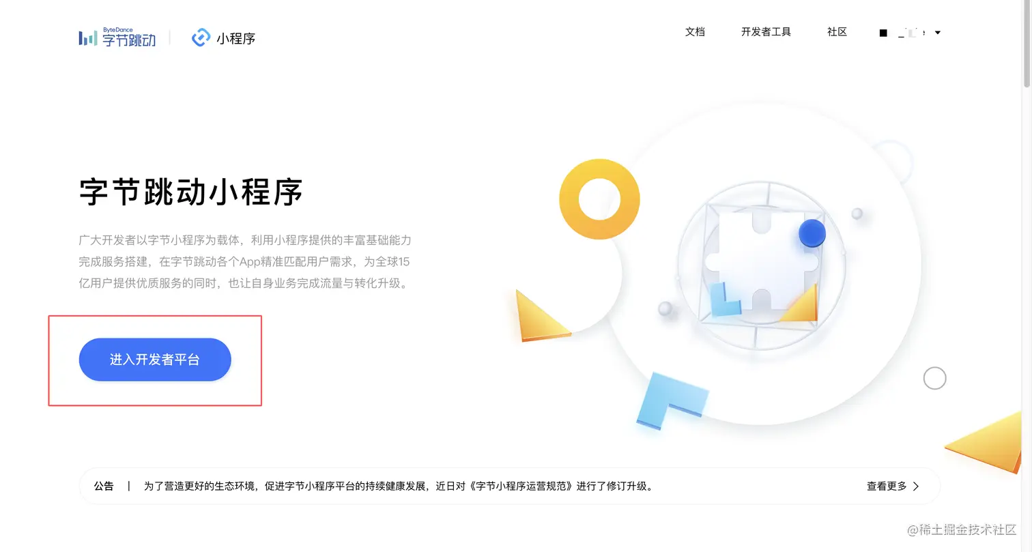Click the vertical scrollbar thumb
Screen dimensions: 1032x552
click(1027, 44)
